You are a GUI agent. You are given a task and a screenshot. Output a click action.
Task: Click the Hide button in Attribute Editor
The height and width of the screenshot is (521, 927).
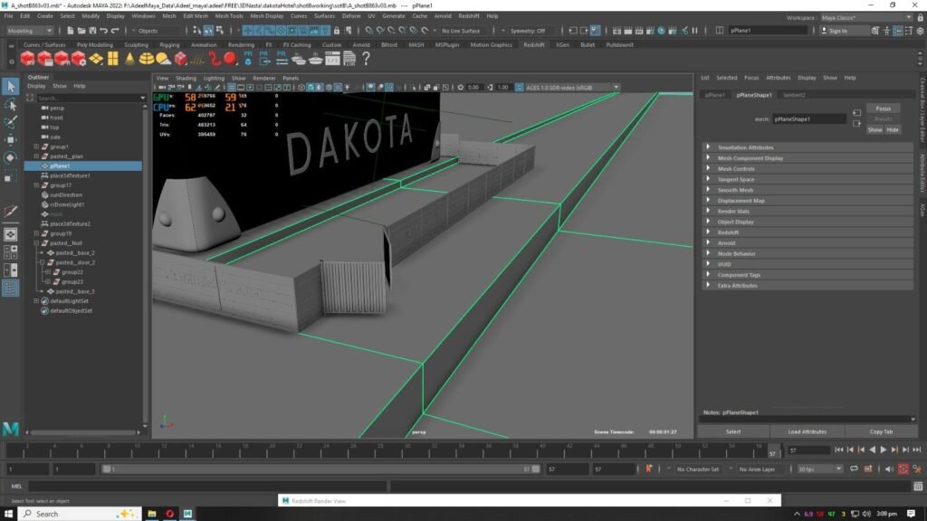click(892, 129)
